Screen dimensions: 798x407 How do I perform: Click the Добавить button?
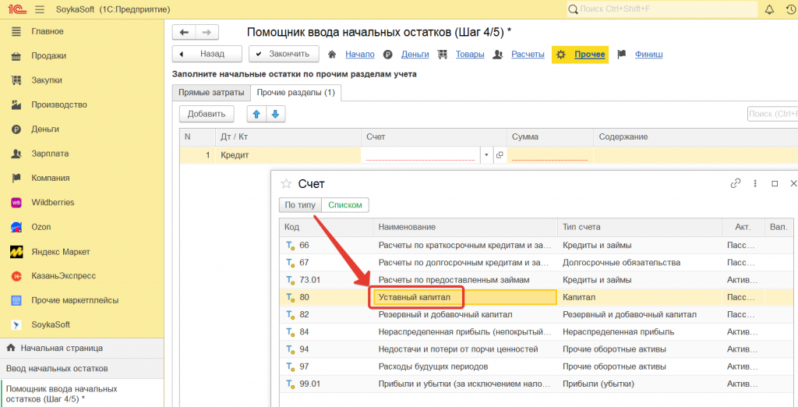click(207, 114)
